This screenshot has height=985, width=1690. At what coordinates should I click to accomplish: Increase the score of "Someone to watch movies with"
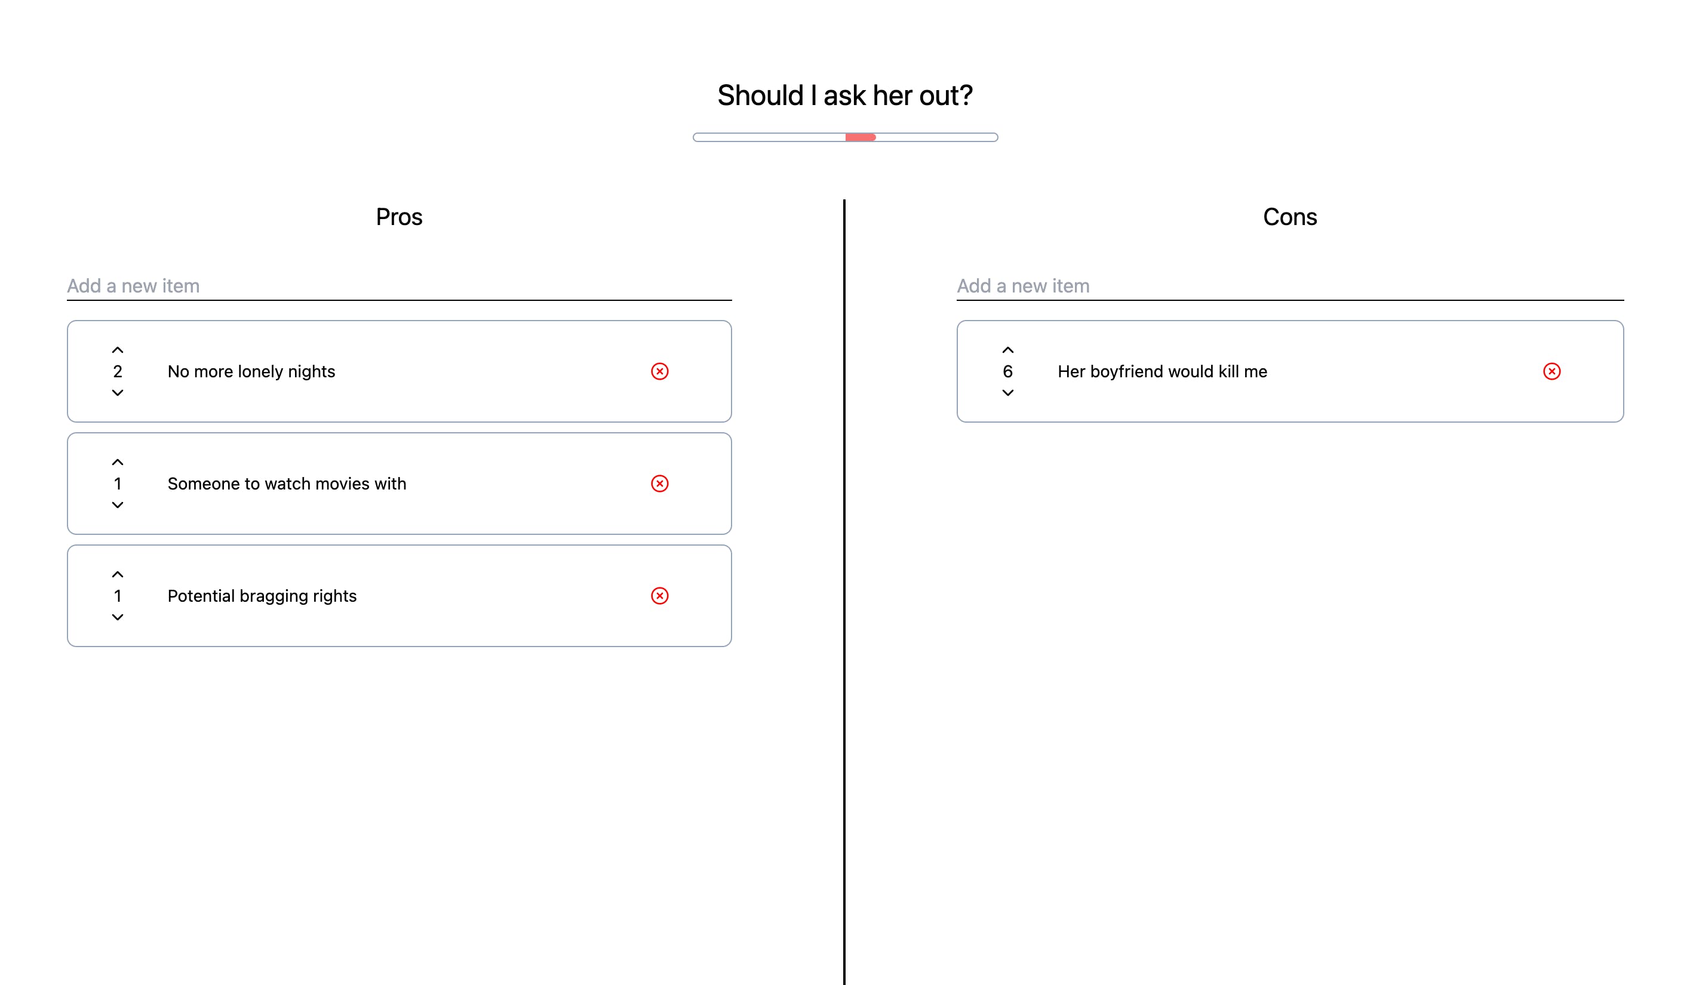[118, 461]
